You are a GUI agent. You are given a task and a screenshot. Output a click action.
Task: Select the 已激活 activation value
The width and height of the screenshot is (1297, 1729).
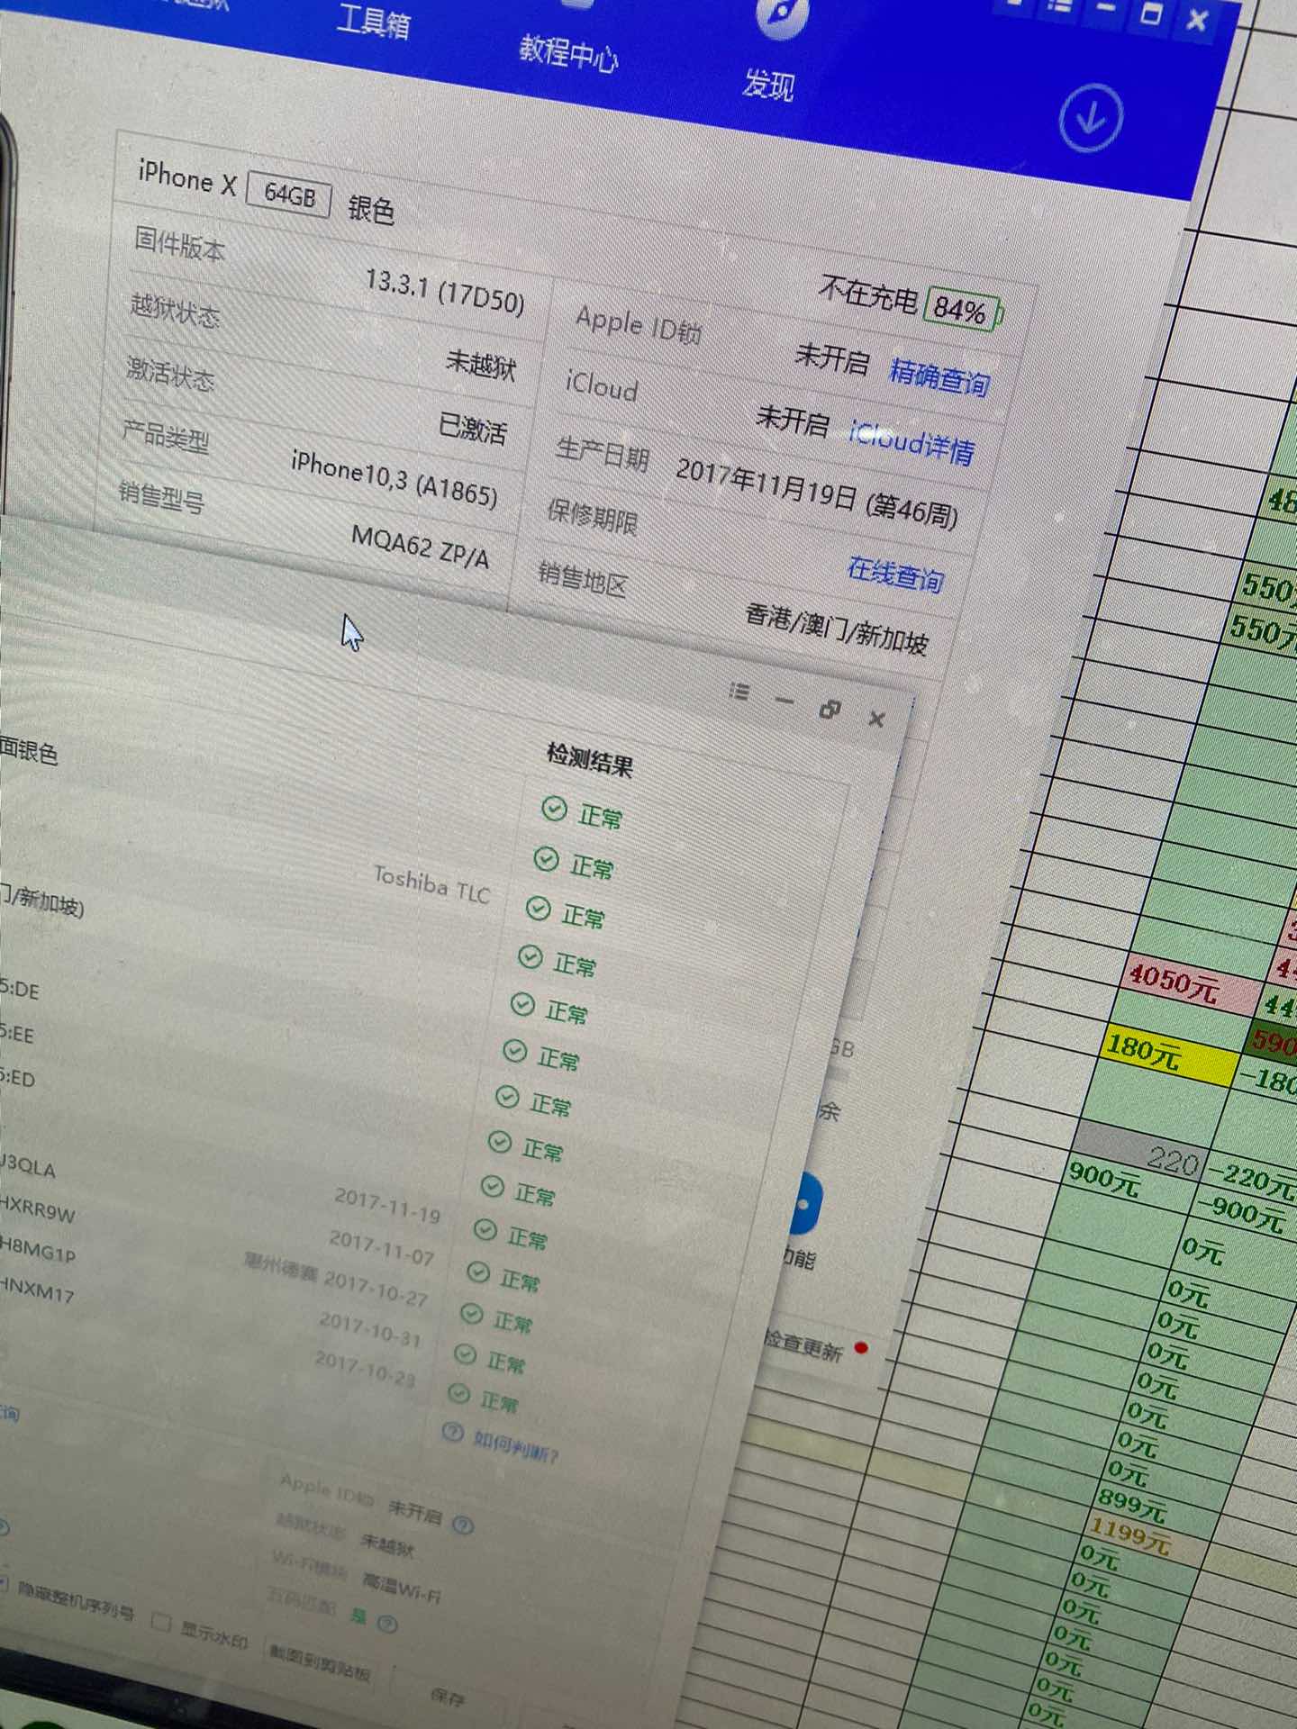[472, 429]
